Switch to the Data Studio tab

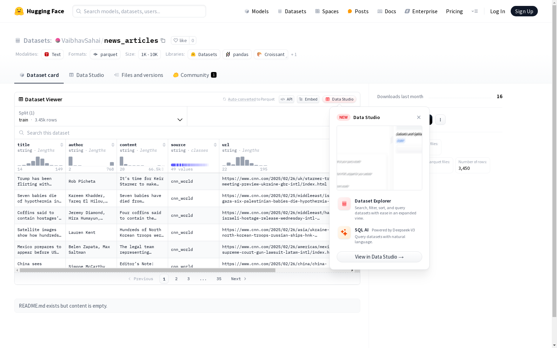[x=87, y=75]
